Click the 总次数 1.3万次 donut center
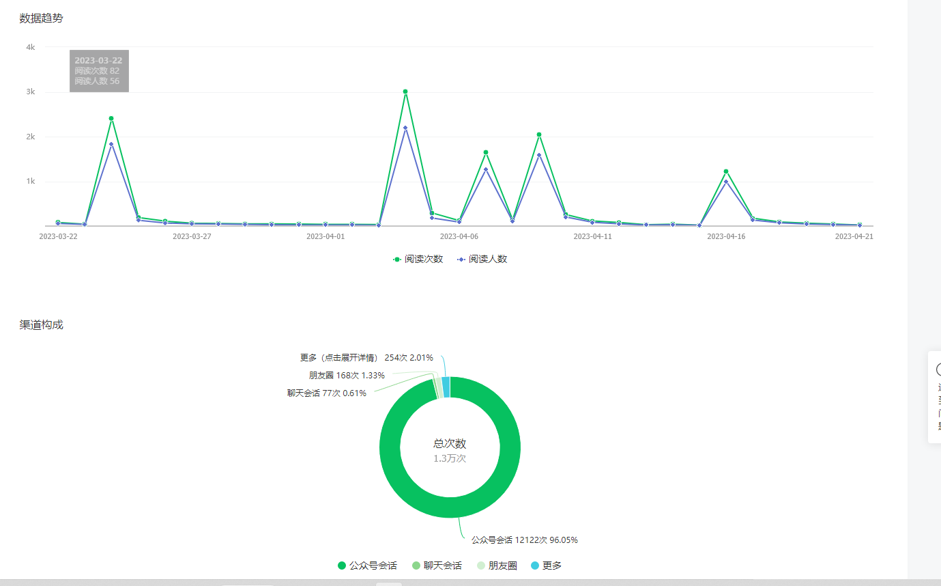This screenshot has height=586, width=941. (450, 451)
